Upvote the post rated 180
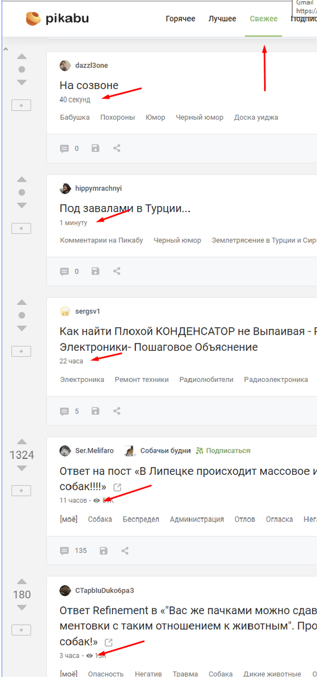The width and height of the screenshot is (317, 677). point(22,581)
